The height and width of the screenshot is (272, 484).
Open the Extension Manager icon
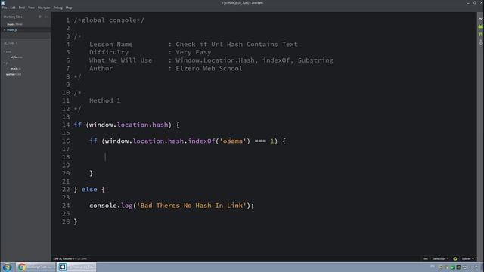pyautogui.click(x=481, y=27)
